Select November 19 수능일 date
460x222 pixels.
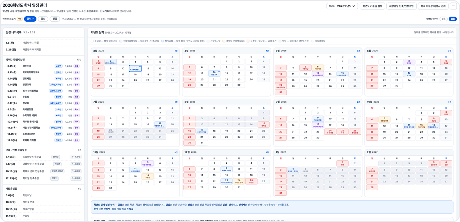click(147, 176)
